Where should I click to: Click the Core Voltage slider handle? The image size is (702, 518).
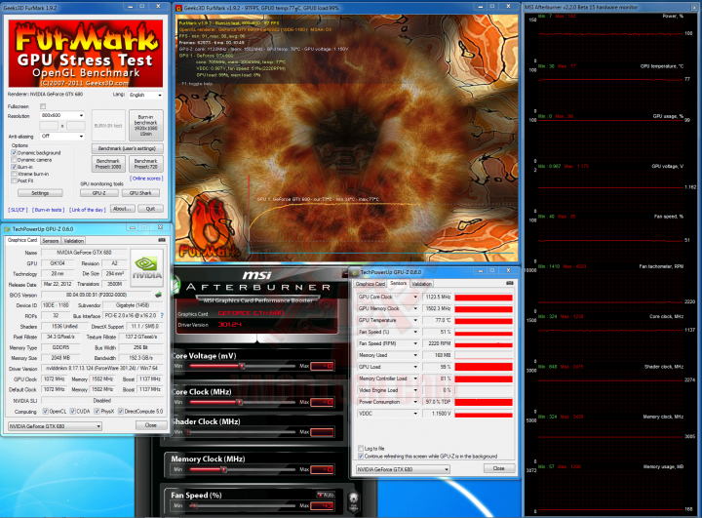coord(242,366)
